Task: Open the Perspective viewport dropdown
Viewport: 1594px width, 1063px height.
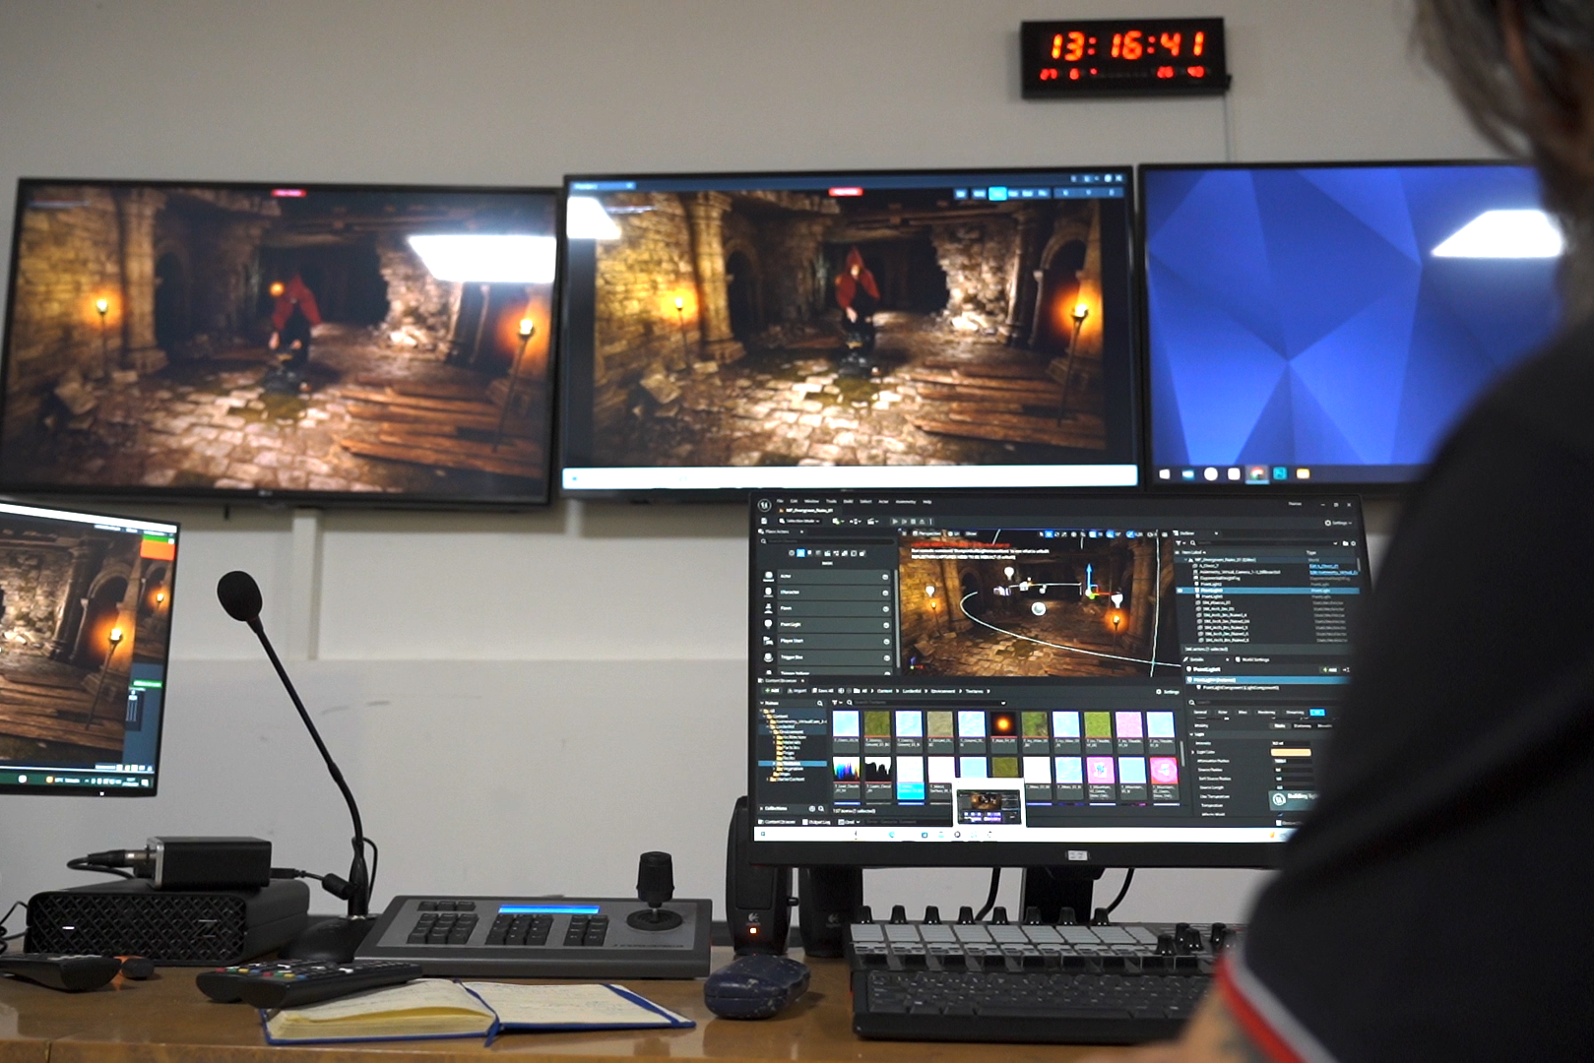Action: click(x=926, y=533)
